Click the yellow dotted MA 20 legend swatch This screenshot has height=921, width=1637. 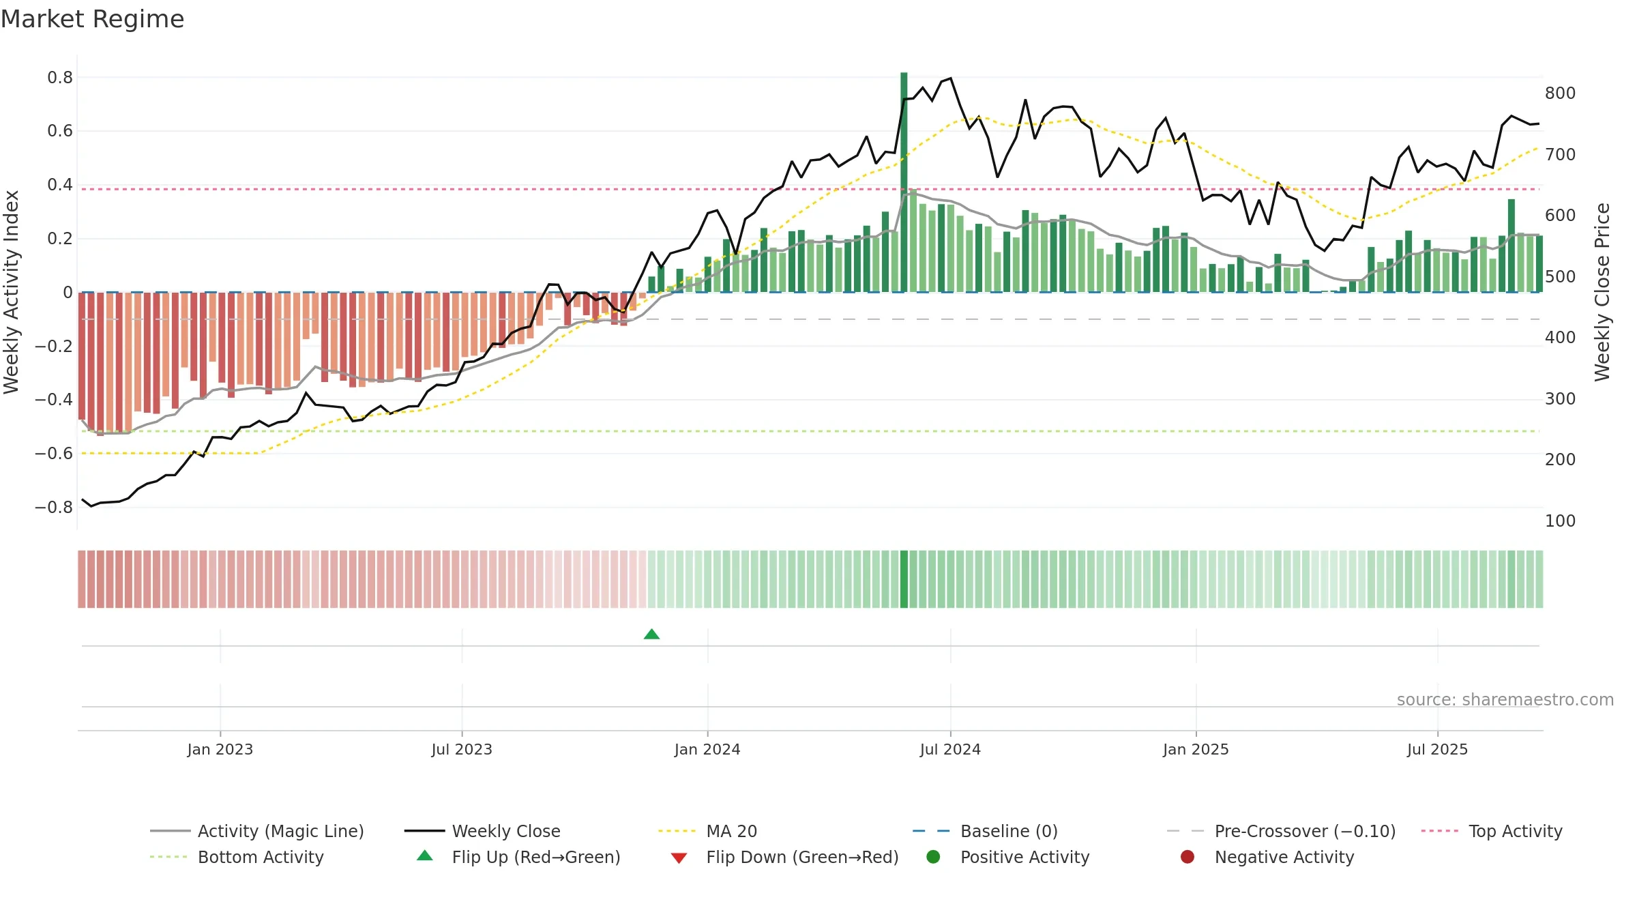[x=677, y=831]
